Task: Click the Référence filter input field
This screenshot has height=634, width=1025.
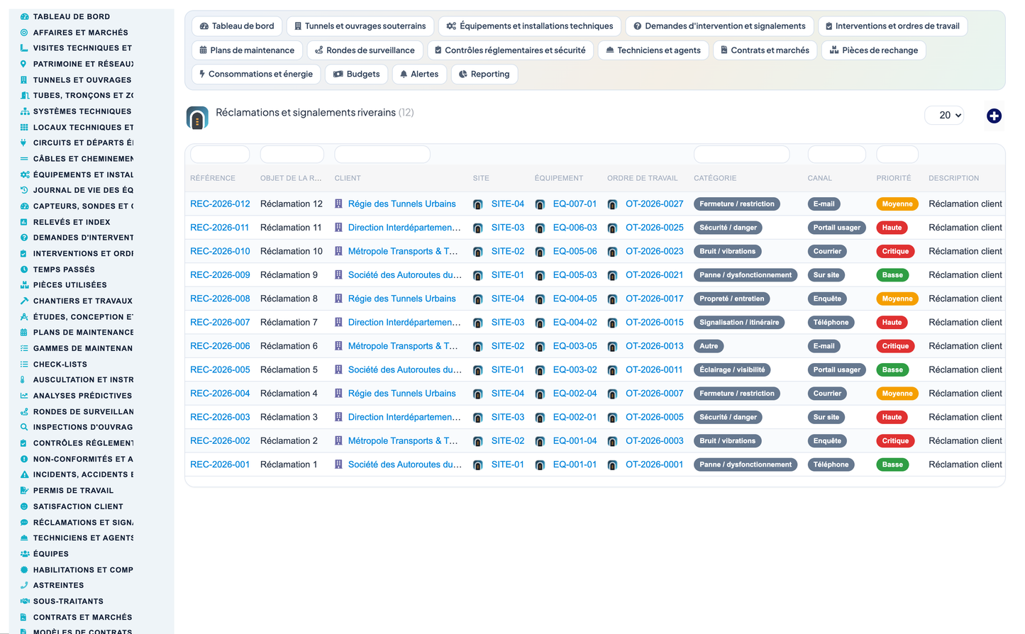Action: (220, 155)
